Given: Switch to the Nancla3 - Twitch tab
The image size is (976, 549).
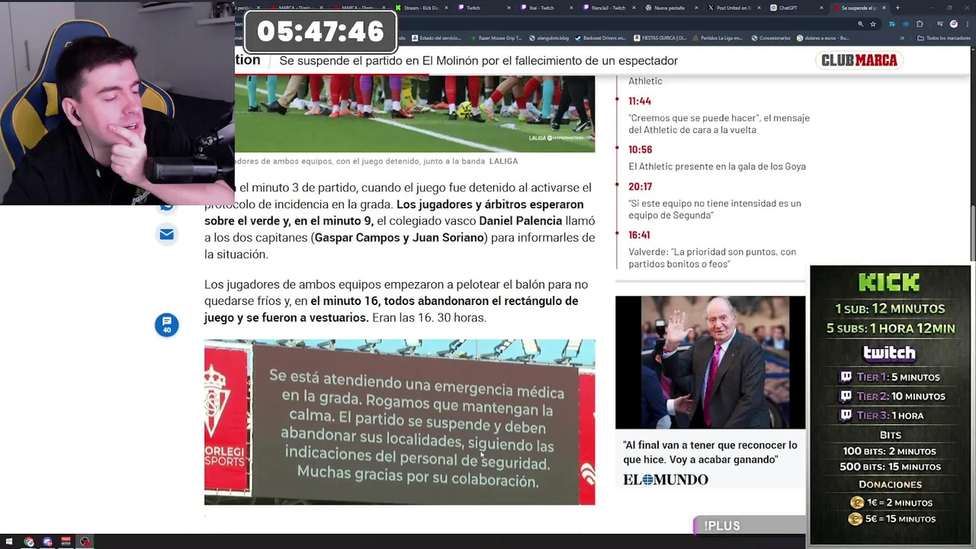Looking at the screenshot, I should (x=608, y=8).
